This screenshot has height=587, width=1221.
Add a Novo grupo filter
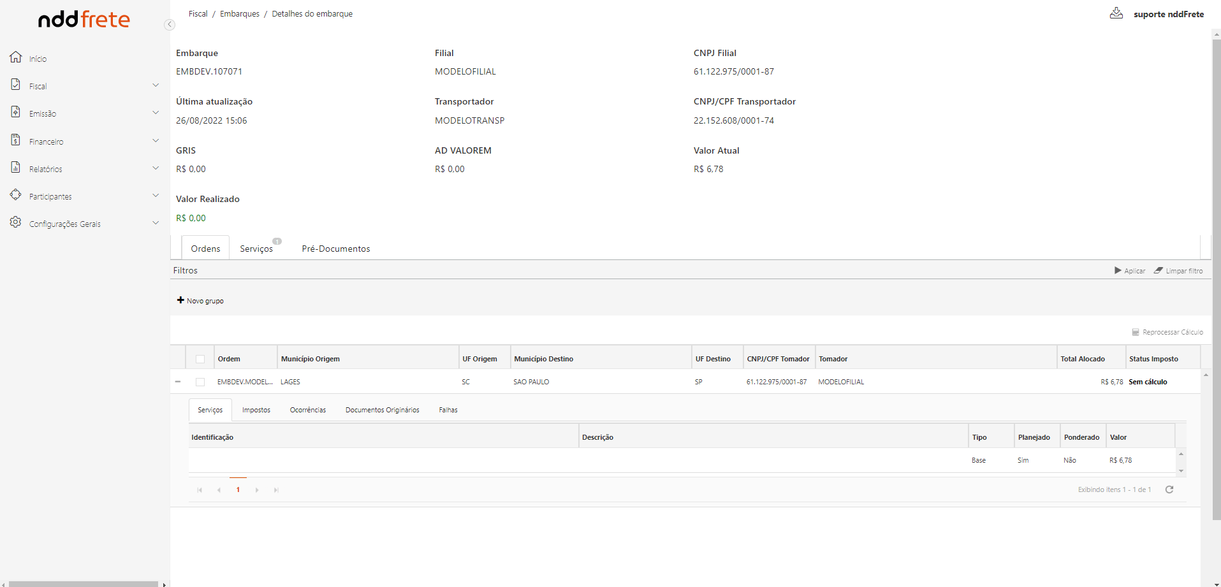(x=200, y=301)
